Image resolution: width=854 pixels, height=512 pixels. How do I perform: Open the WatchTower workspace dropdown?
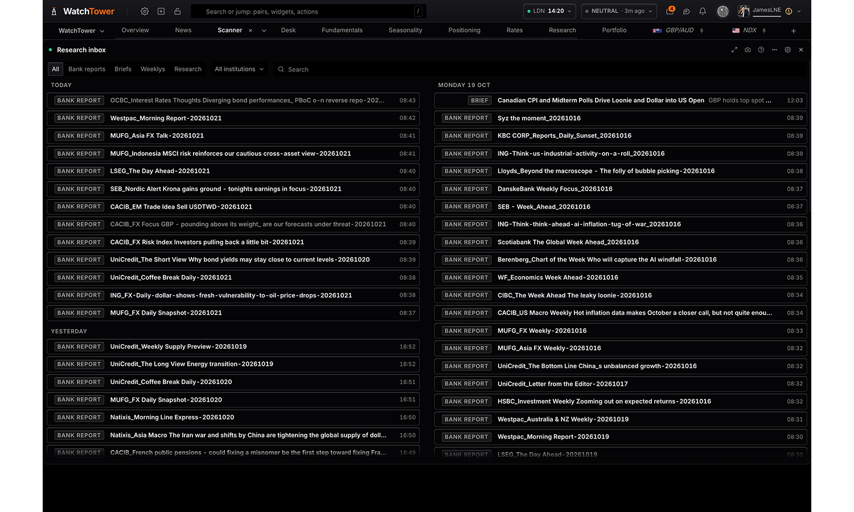click(x=81, y=31)
